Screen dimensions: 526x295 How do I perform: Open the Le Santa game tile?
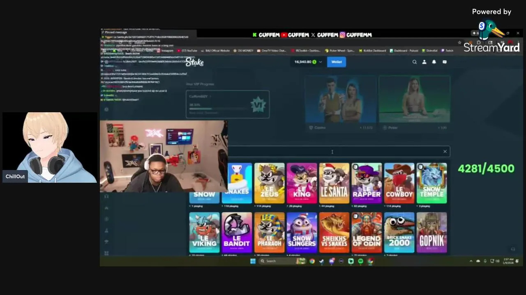point(334,183)
